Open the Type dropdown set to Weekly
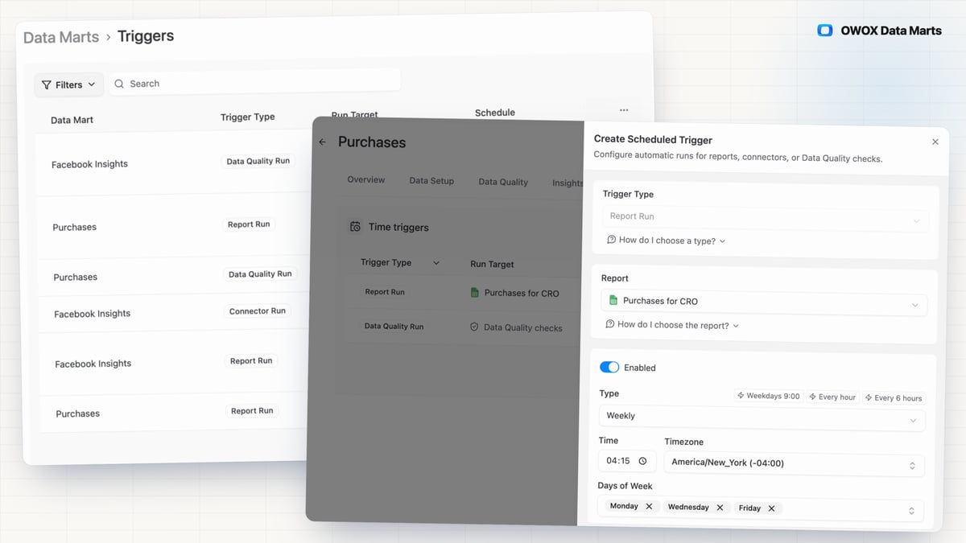This screenshot has height=543, width=966. (762, 417)
